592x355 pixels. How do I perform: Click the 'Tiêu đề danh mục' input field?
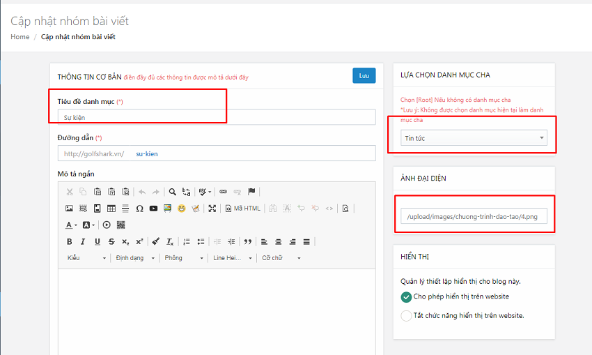coord(216,117)
